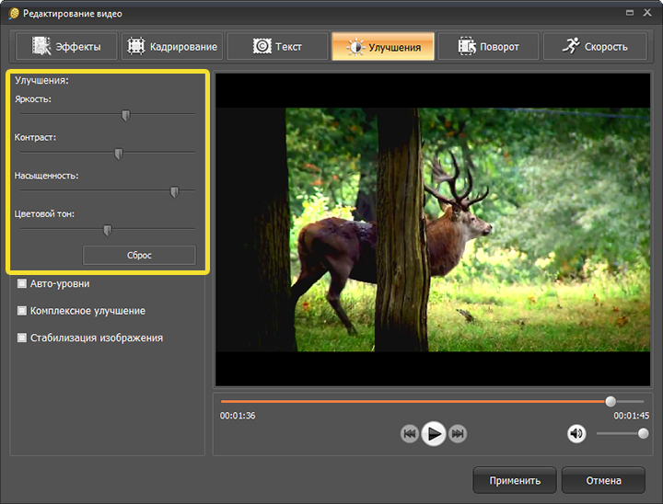Enable the Авто-уровни checkbox
663x504 pixels.
22,284
